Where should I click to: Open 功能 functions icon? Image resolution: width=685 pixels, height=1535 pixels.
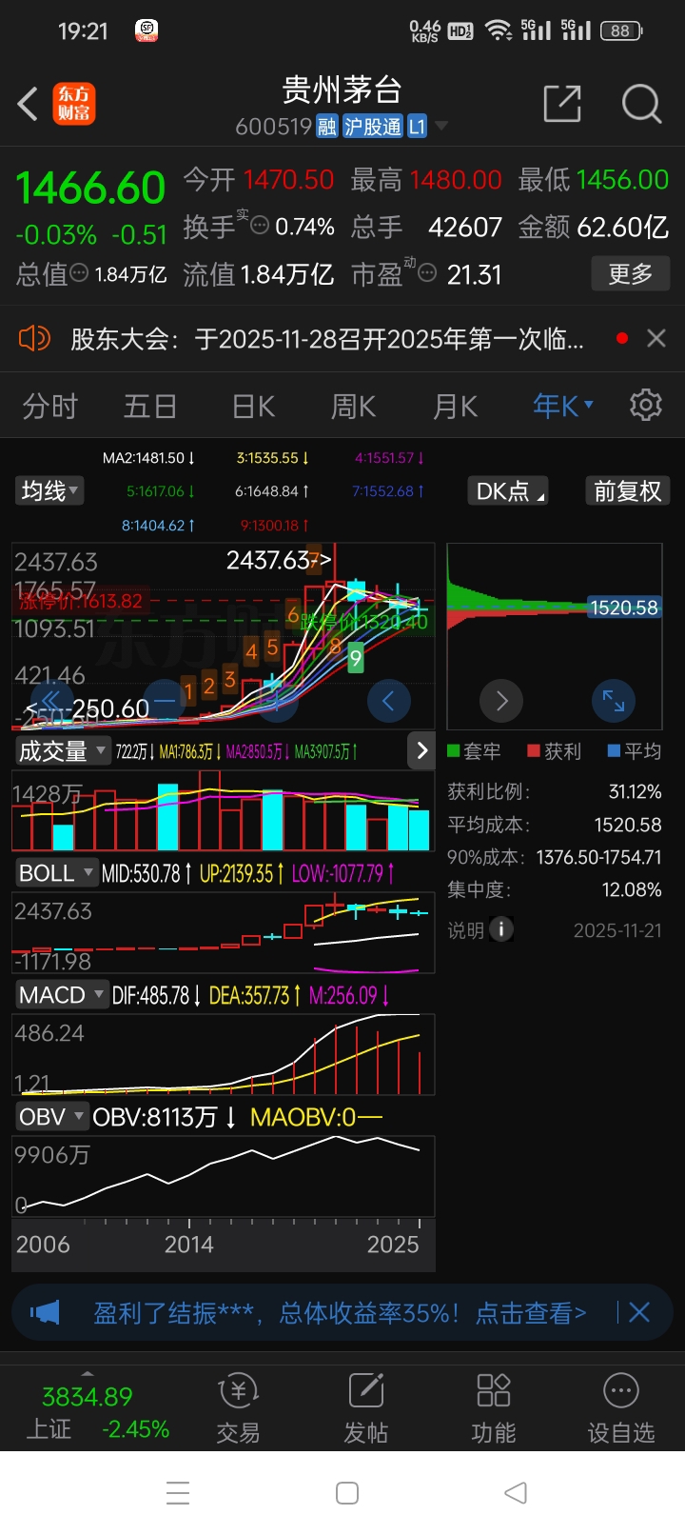pyautogui.click(x=494, y=1408)
